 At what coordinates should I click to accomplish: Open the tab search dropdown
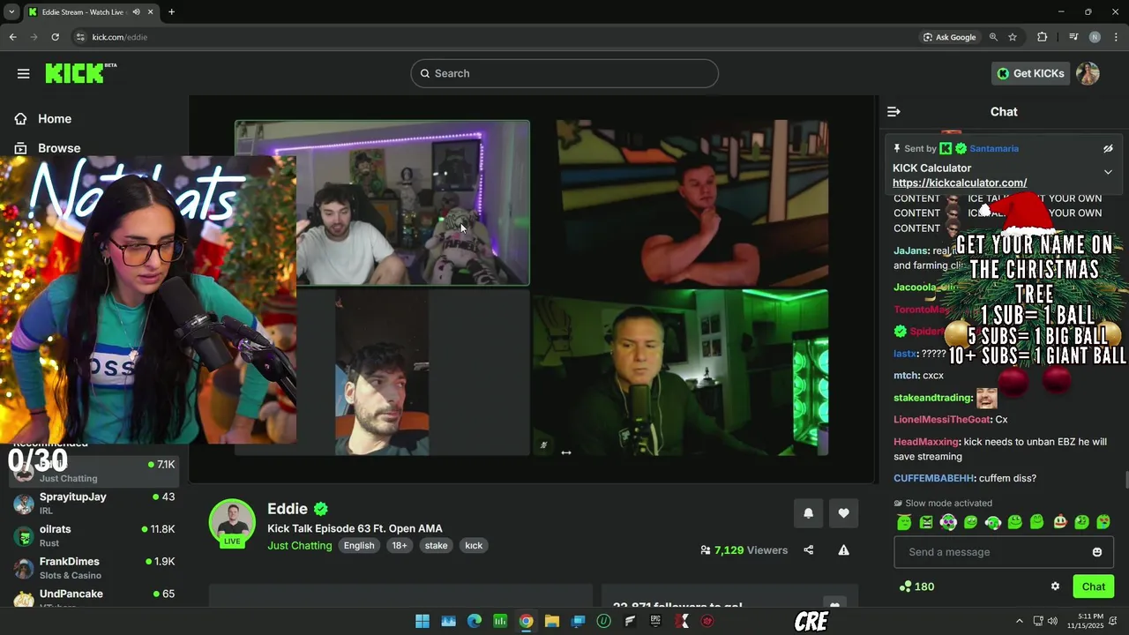point(11,12)
